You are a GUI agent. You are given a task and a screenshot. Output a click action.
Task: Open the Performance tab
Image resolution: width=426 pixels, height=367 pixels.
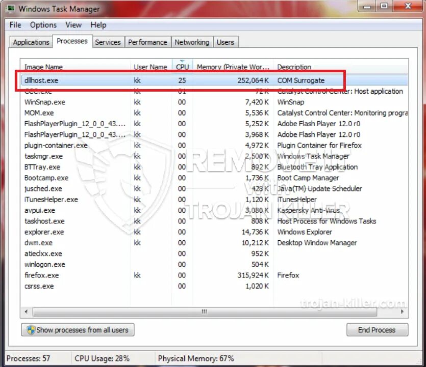coord(147,42)
